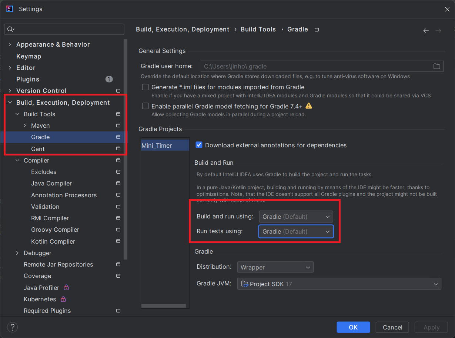Screen dimensions: 455x338
Task: Collapse the Build Tools node
Action: [x=17, y=114]
